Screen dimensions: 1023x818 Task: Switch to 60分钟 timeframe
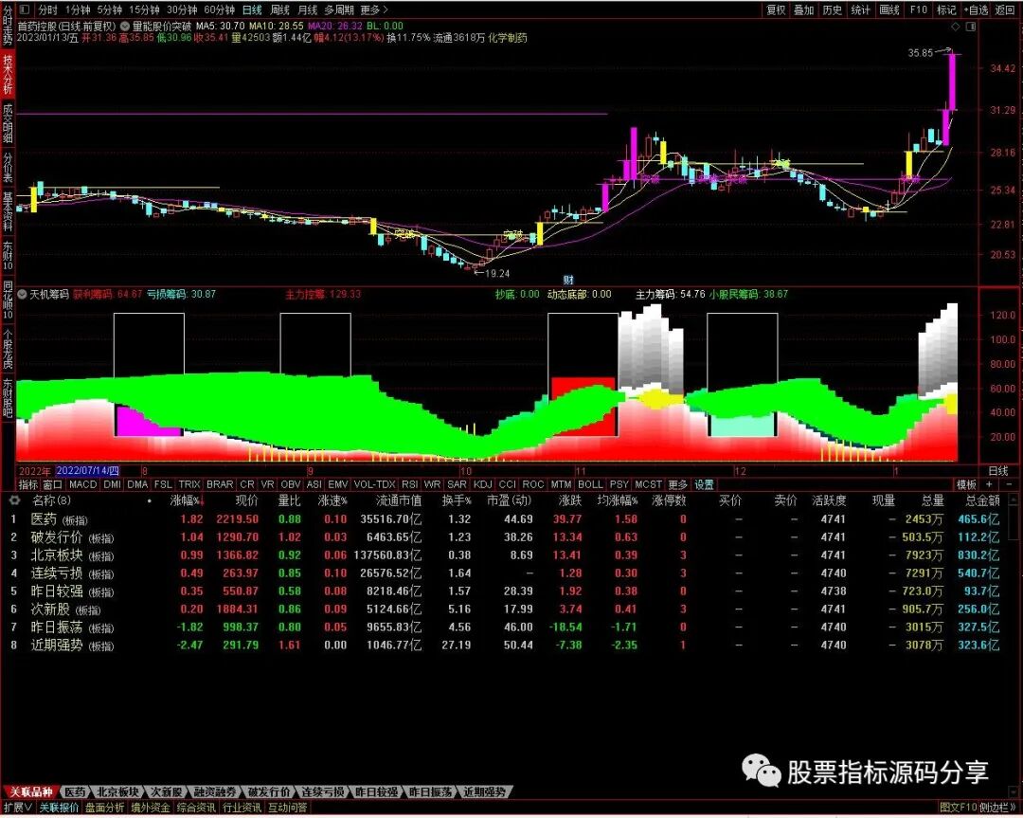click(x=219, y=9)
